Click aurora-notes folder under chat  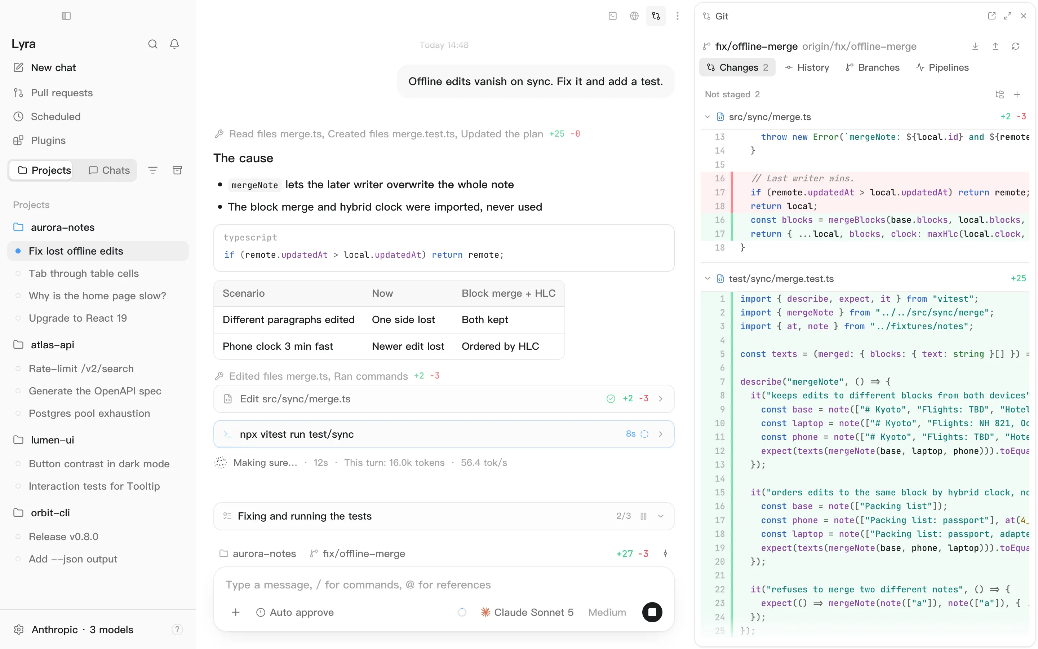click(x=258, y=553)
